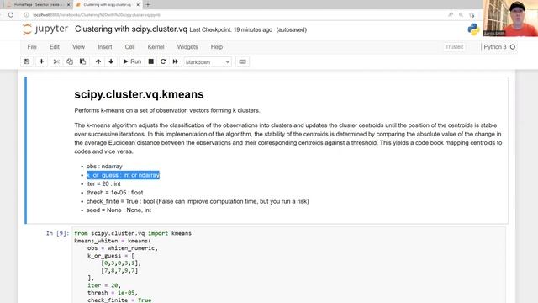Open the Insert menu
Image resolution: width=538 pixels, height=303 pixels.
point(104,47)
